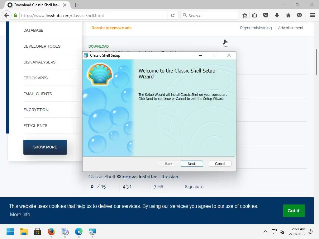Click the green padlock site security icon
319x239 pixels.
(x=15, y=16)
